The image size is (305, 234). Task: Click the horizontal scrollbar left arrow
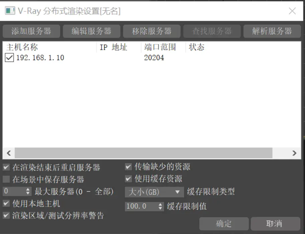pyautogui.click(x=9, y=153)
